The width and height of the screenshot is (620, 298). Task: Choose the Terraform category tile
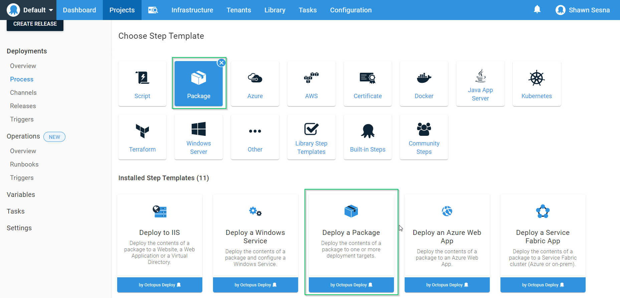click(x=142, y=137)
